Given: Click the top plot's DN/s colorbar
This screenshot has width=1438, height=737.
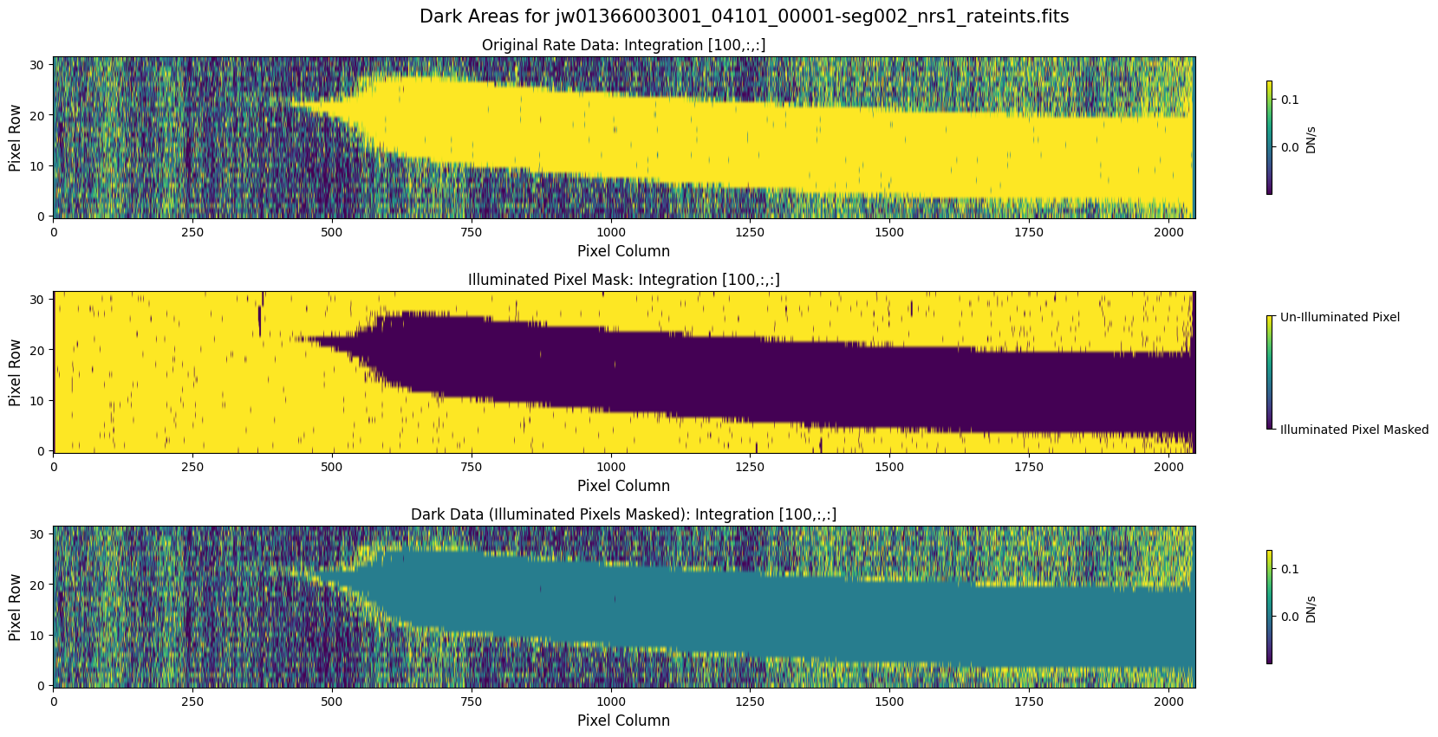Looking at the screenshot, I should (1269, 137).
